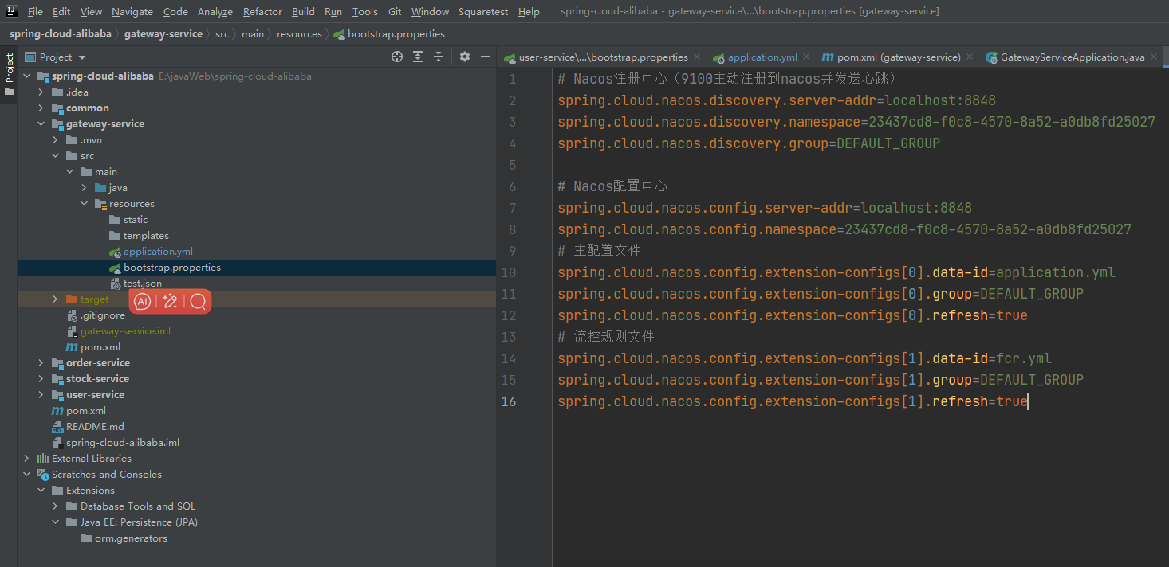Open the Navigate menu

point(132,12)
